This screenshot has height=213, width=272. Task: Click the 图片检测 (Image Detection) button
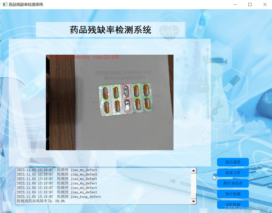click(x=233, y=194)
